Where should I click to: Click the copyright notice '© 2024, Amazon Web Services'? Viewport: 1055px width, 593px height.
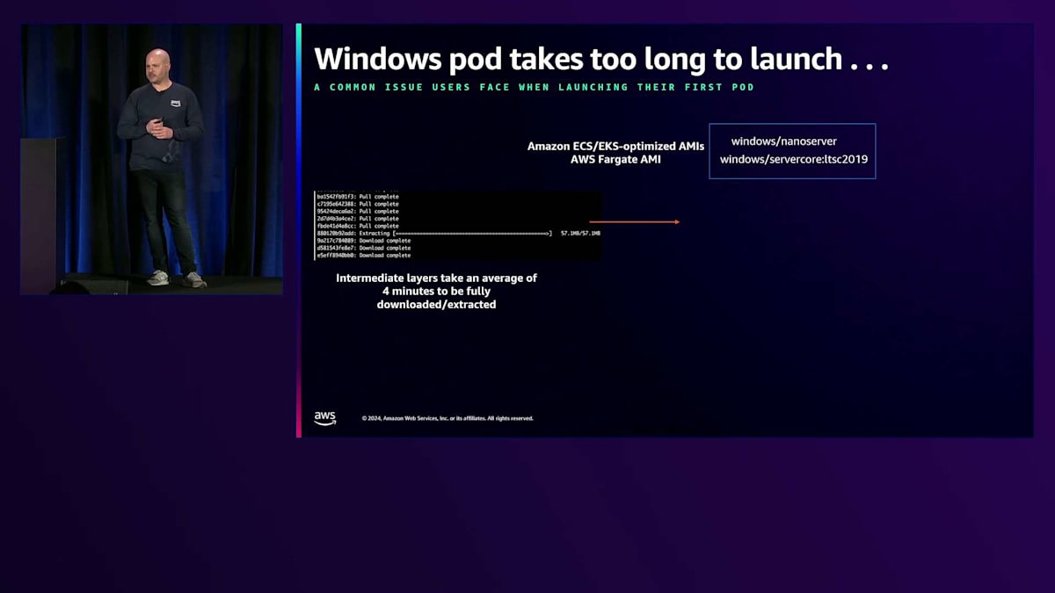(x=447, y=418)
